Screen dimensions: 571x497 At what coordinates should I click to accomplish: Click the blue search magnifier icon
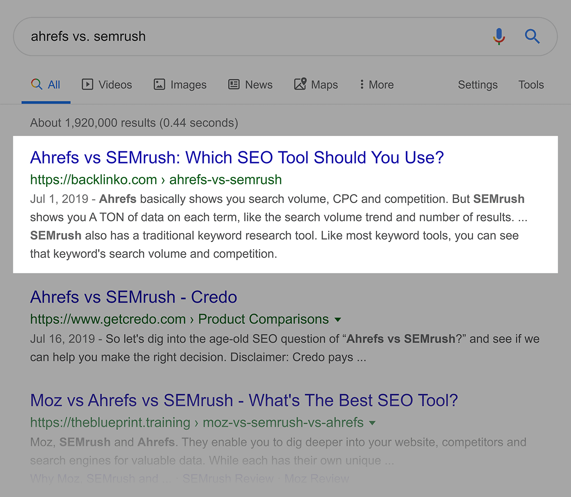(x=532, y=36)
